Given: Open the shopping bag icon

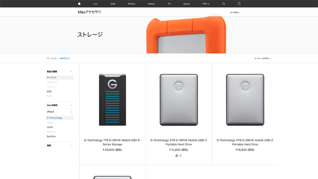Looking at the screenshot, I should click(239, 4).
